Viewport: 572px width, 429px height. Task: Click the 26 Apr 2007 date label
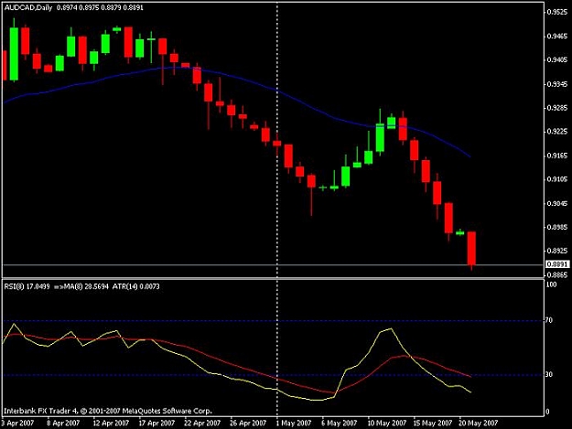(248, 424)
